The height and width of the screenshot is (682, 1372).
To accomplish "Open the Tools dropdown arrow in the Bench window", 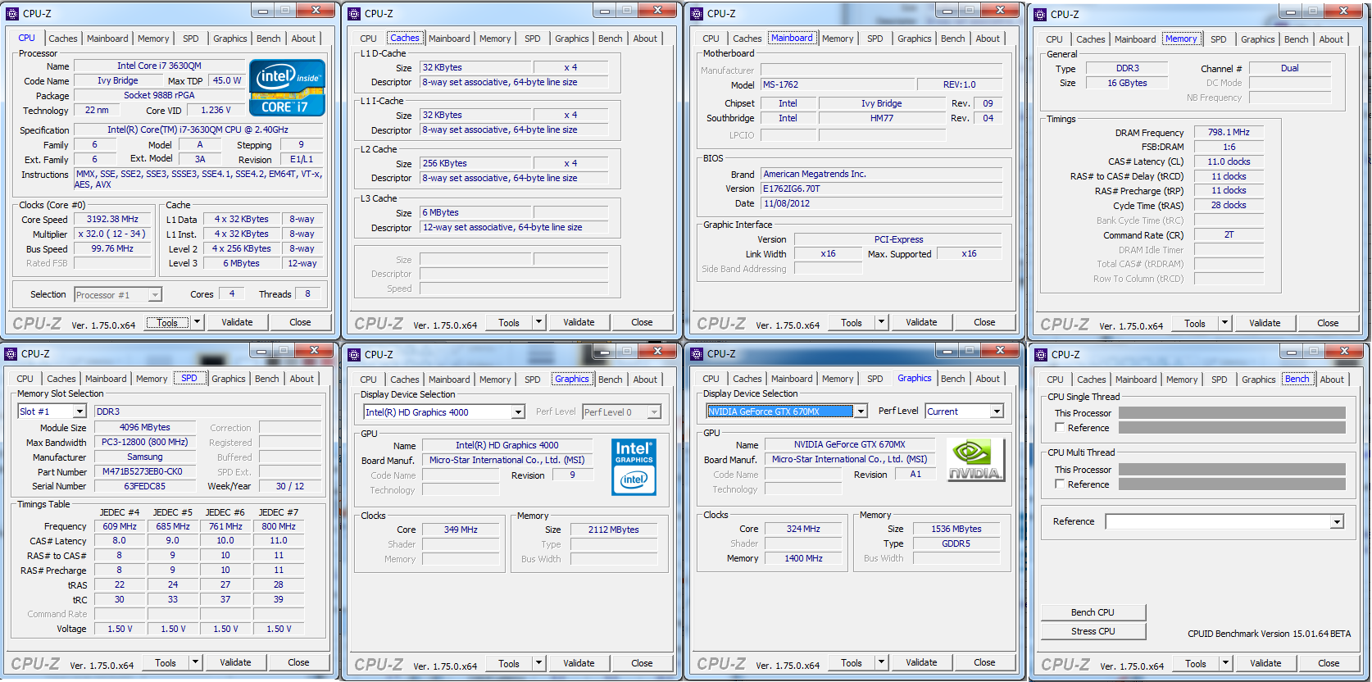I will point(1225,663).
